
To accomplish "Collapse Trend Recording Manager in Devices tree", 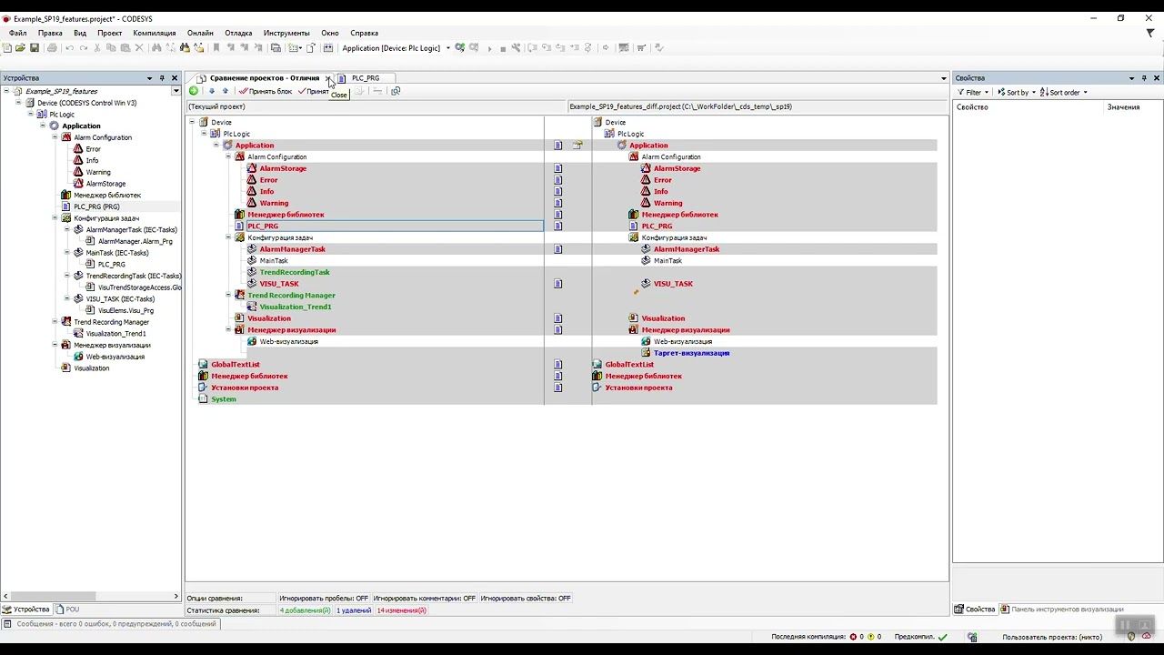I will tap(55, 322).
